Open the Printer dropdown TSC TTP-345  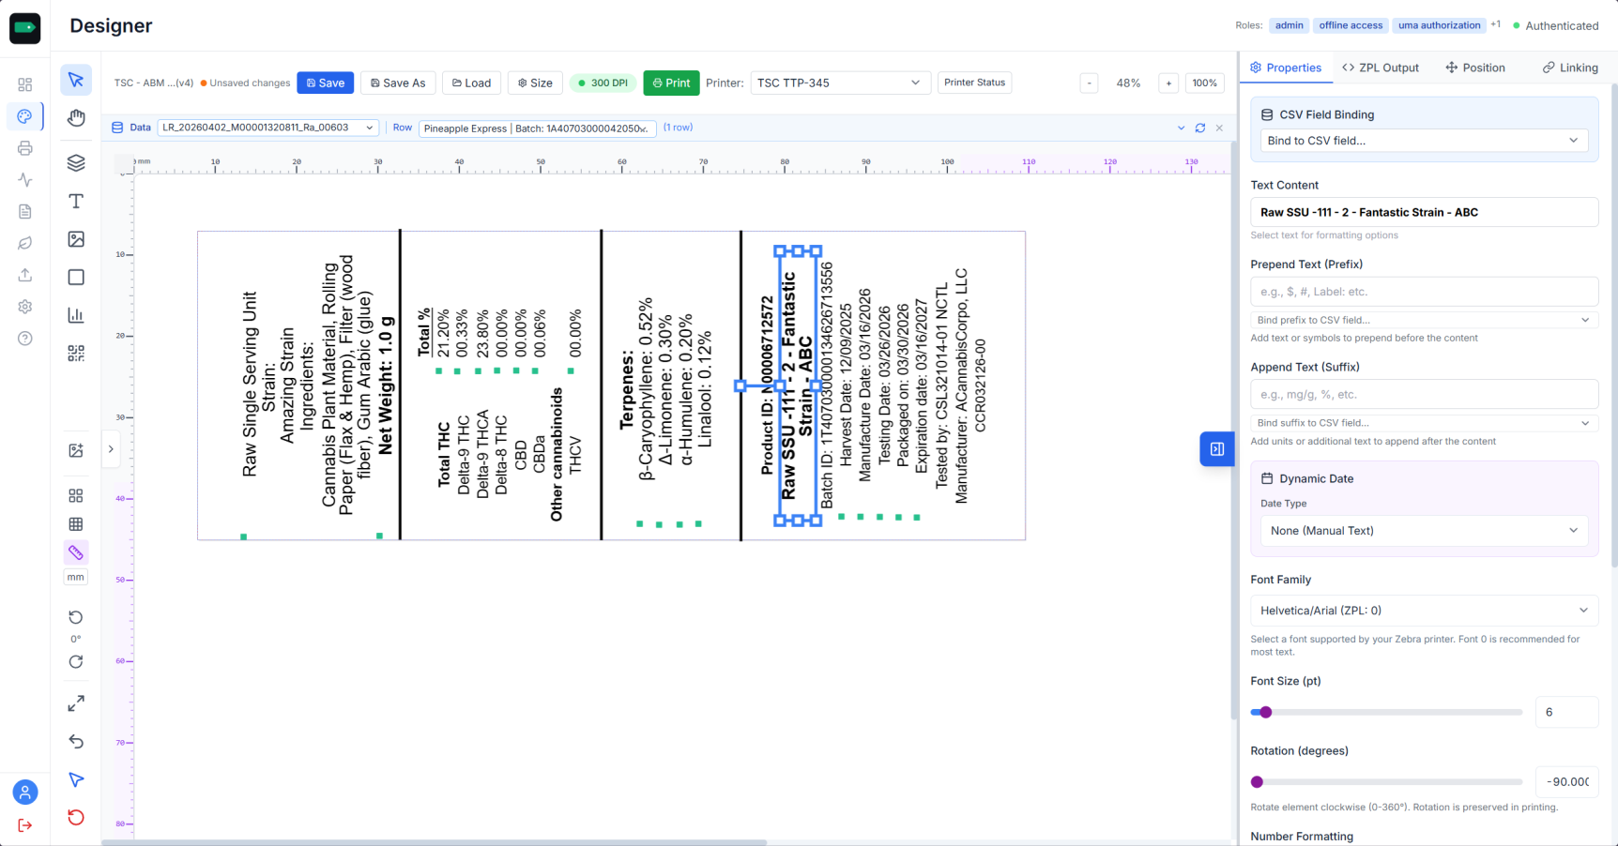pos(838,83)
